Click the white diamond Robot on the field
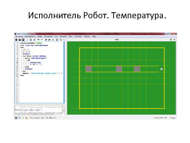The width and height of the screenshot is (190, 143). (x=161, y=69)
